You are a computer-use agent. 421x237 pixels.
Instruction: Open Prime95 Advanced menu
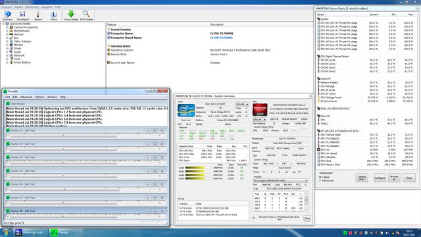click(26, 97)
